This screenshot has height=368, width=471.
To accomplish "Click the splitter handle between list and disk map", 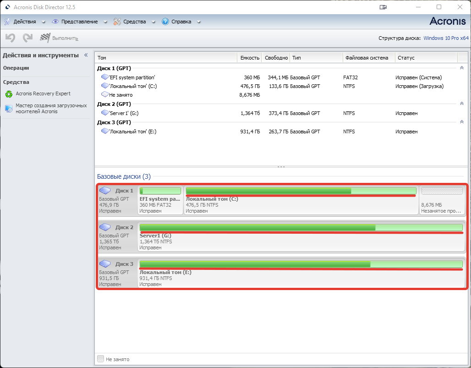I will [x=281, y=167].
